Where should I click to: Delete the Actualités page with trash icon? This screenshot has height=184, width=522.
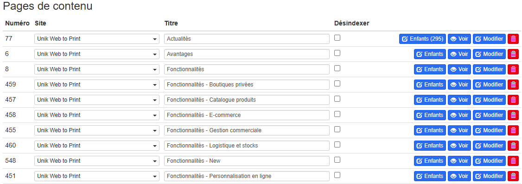click(x=513, y=39)
